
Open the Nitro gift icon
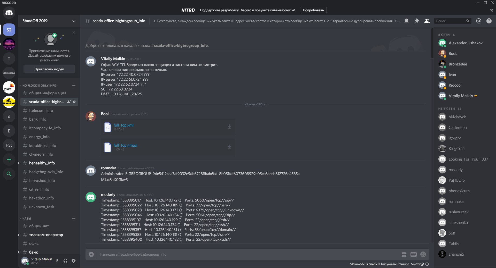tap(404, 254)
